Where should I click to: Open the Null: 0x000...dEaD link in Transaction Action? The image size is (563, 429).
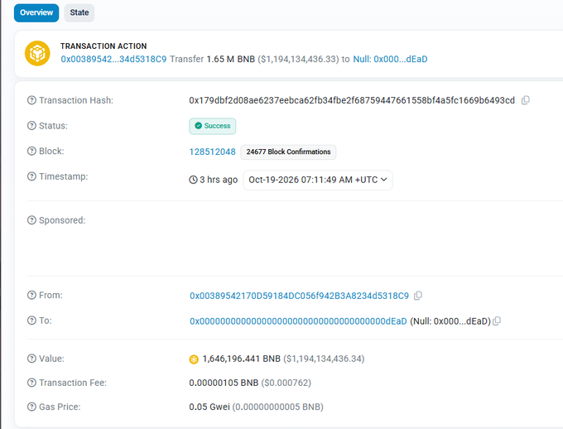tap(390, 60)
